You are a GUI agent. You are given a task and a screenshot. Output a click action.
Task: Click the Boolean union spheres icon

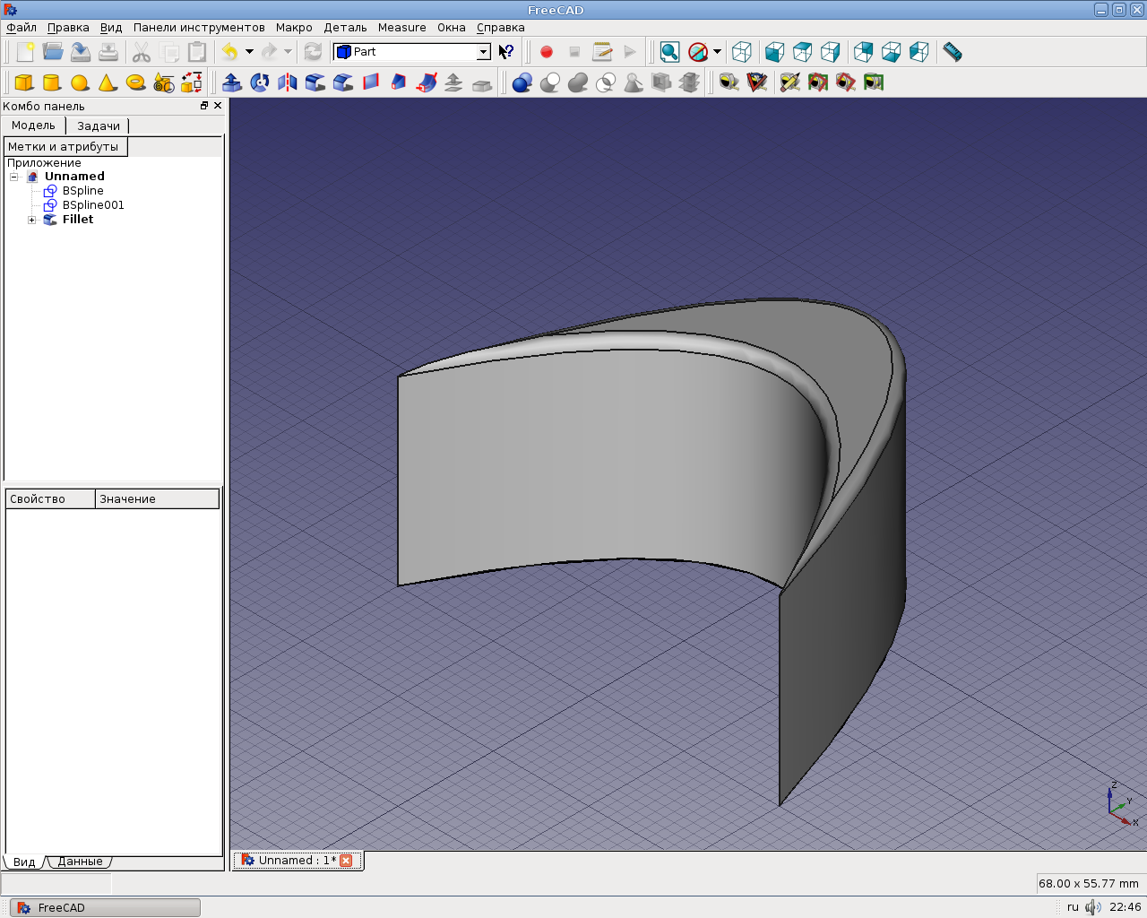[x=578, y=82]
